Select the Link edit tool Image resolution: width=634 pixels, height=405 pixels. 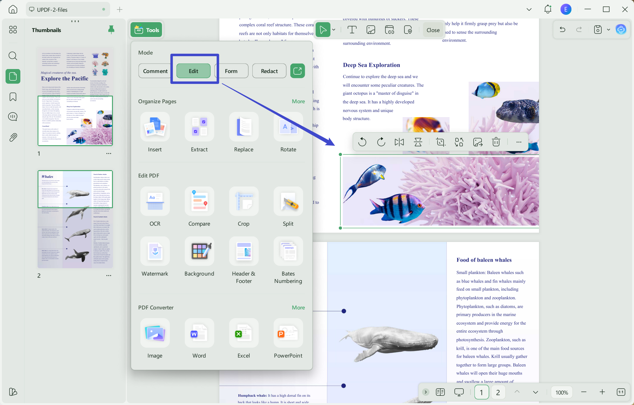389,30
